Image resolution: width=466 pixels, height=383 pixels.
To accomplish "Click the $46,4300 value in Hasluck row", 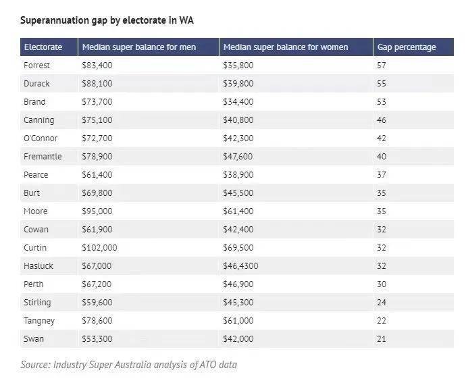I will coord(240,266).
